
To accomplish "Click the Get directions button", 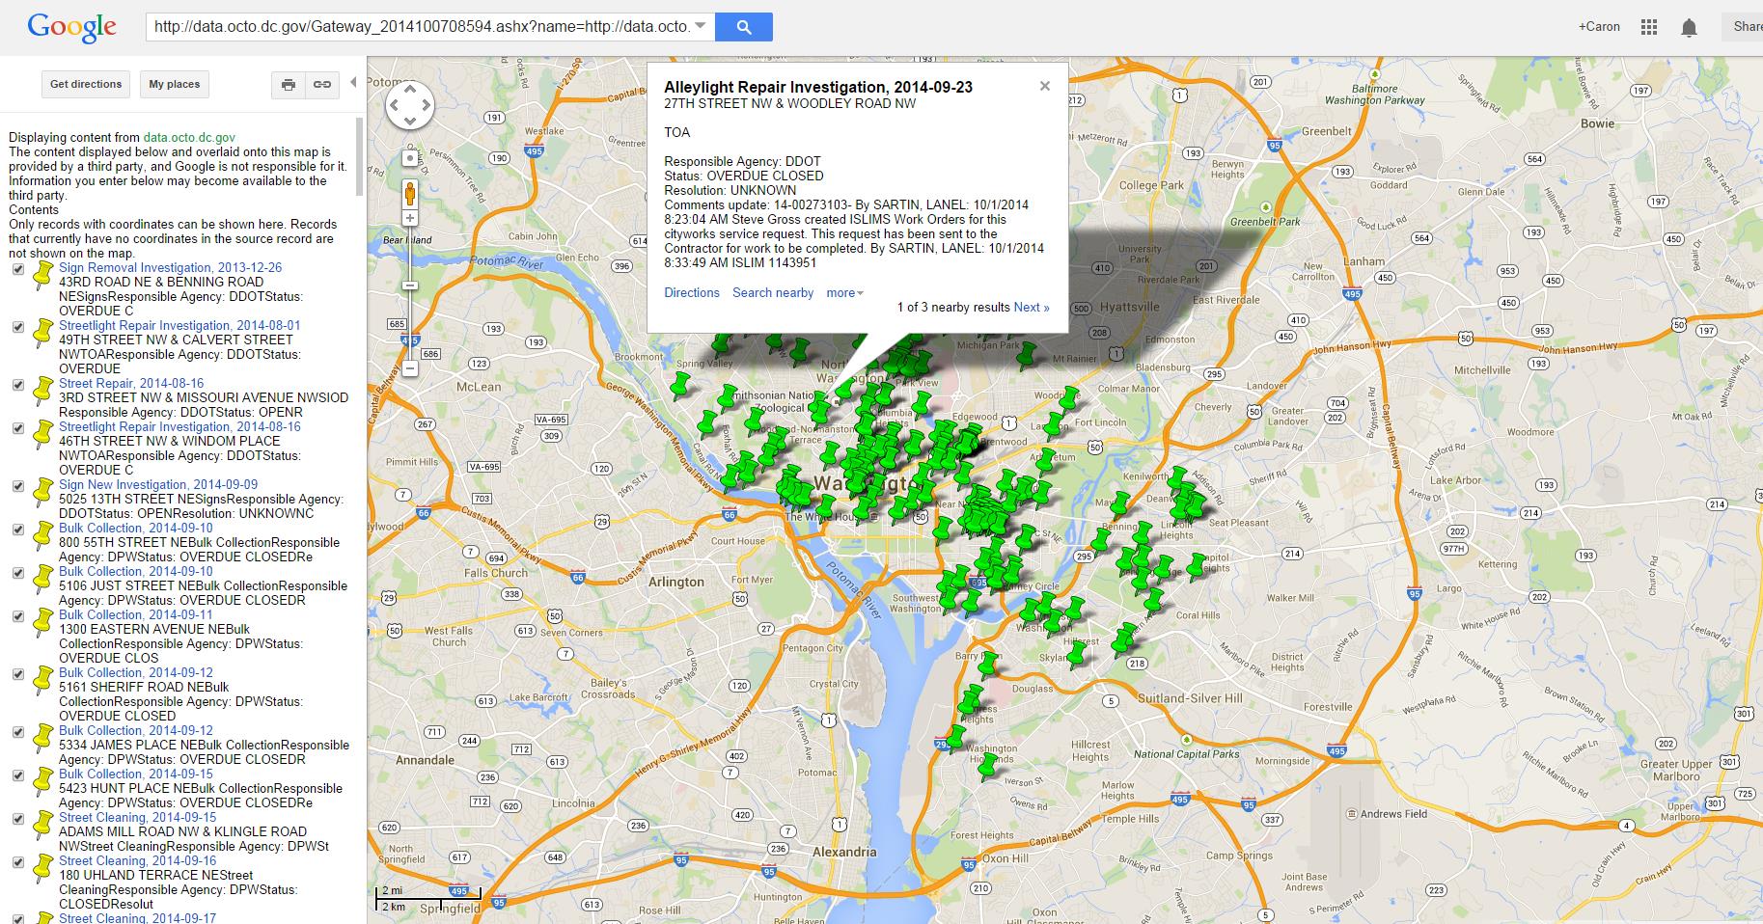I will (86, 84).
